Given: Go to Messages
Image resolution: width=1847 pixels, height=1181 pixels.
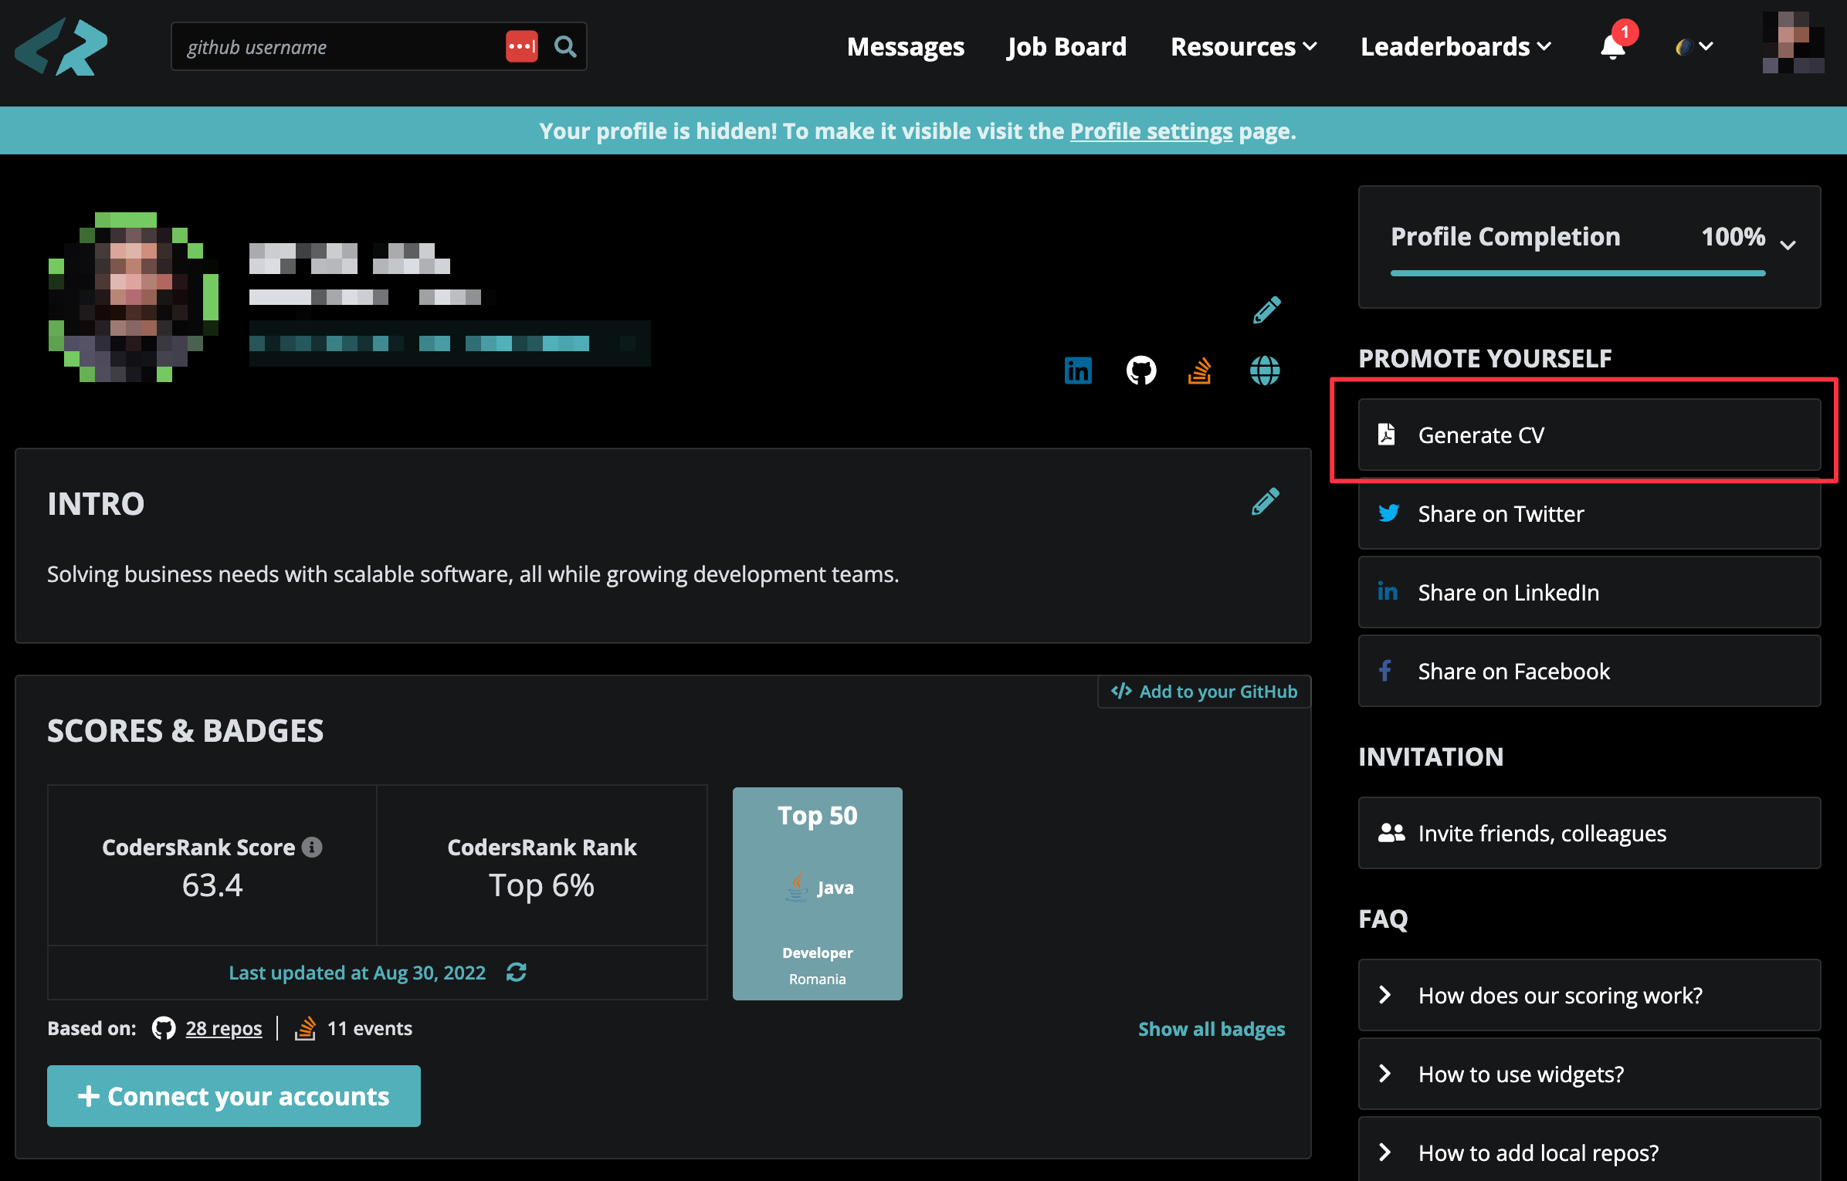Looking at the screenshot, I should [906, 46].
